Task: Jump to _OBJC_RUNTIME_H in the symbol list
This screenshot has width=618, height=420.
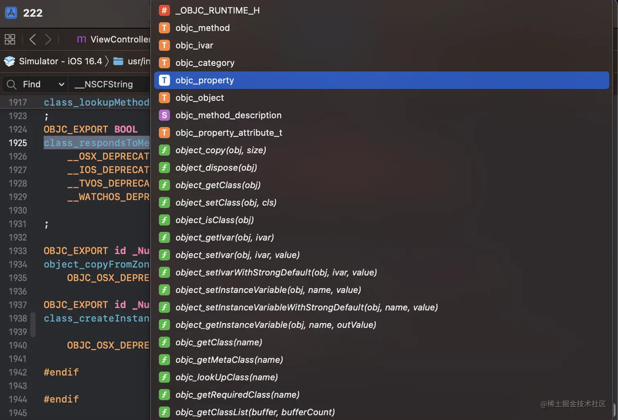Action: point(381,10)
